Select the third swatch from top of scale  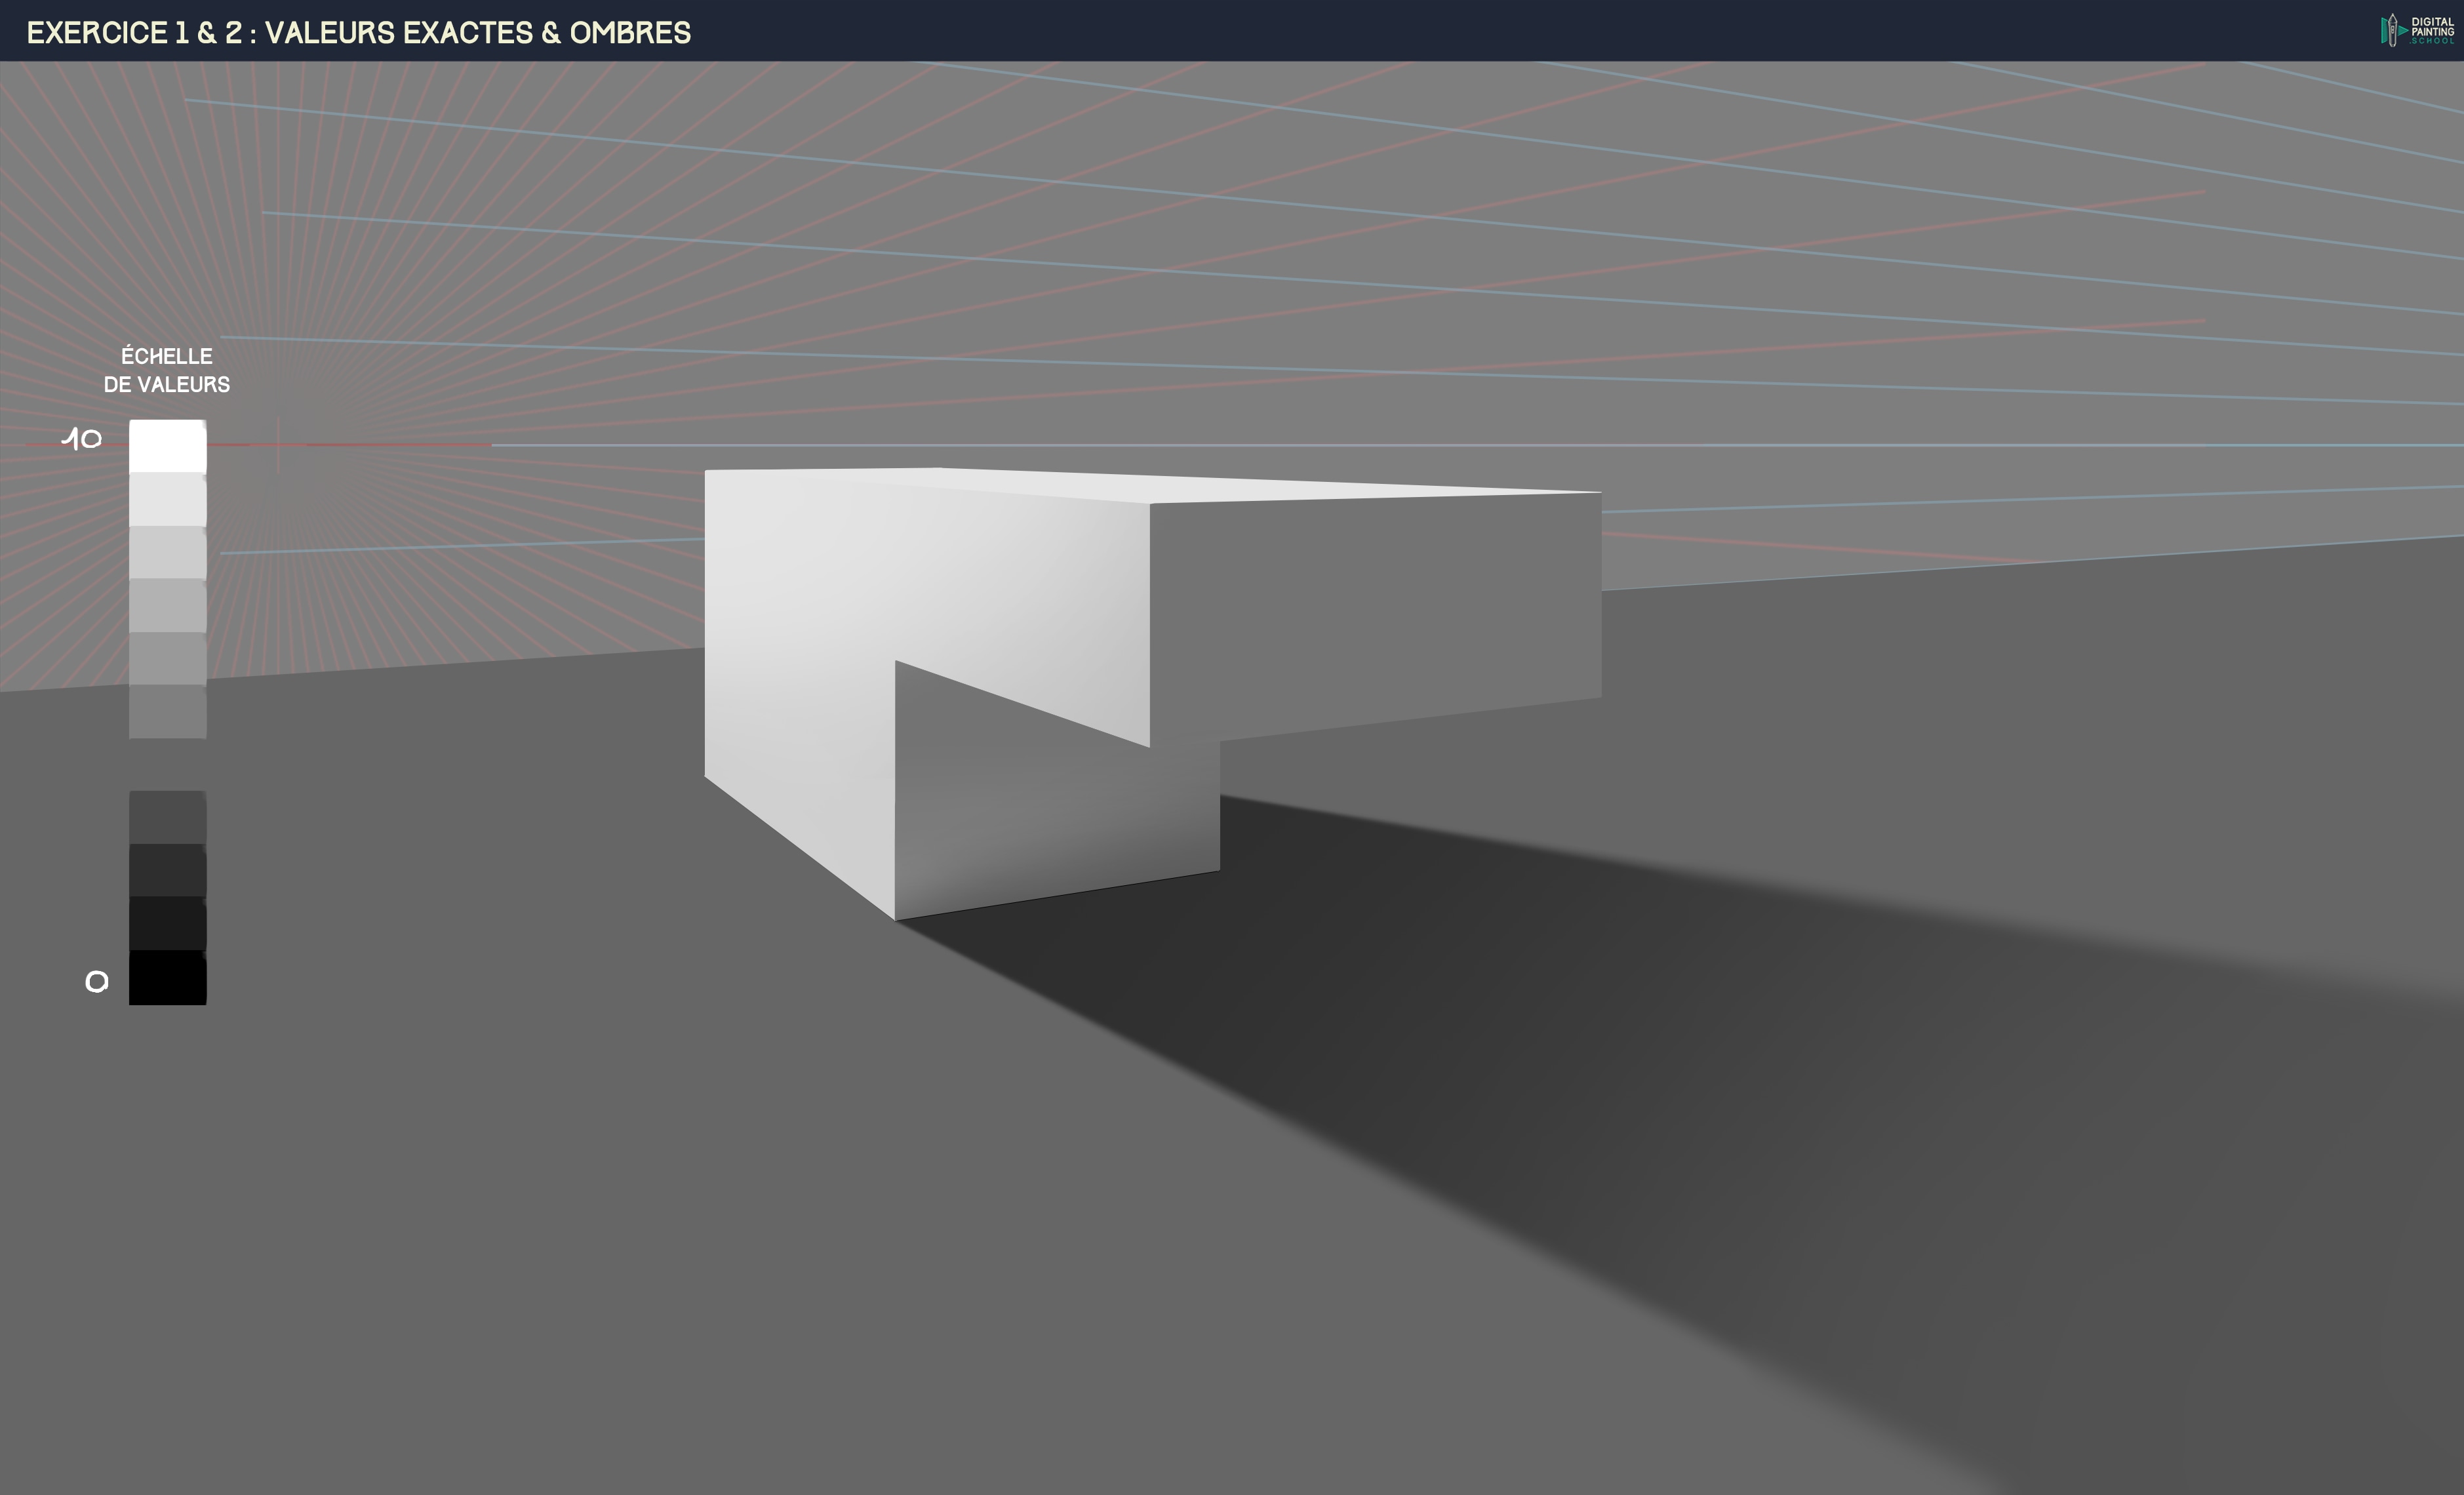click(167, 552)
